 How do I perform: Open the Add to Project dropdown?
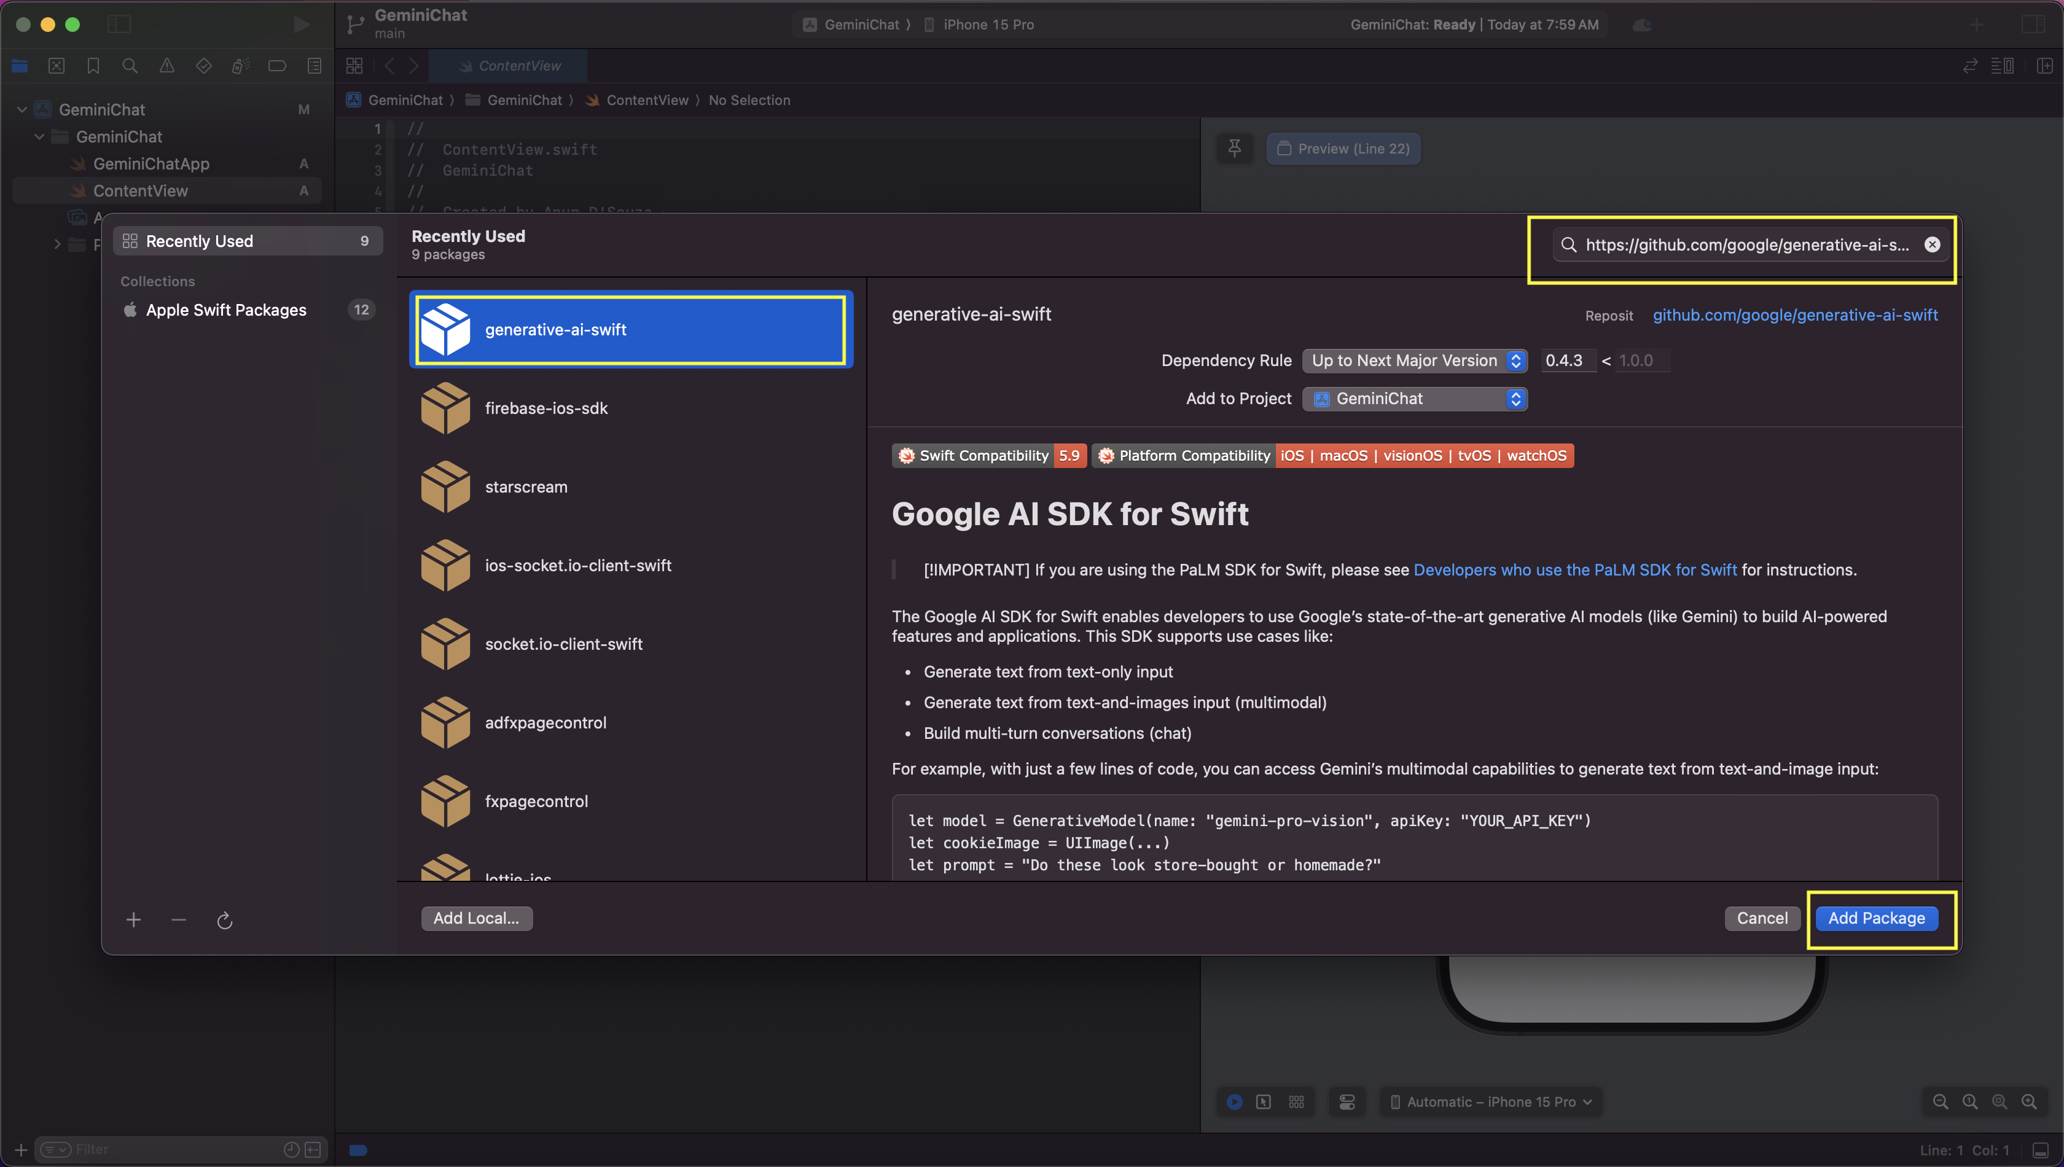coord(1414,399)
